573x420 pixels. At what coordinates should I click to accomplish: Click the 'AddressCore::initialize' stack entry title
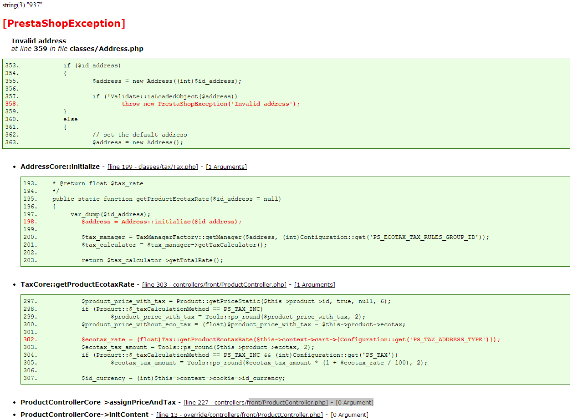[60, 167]
